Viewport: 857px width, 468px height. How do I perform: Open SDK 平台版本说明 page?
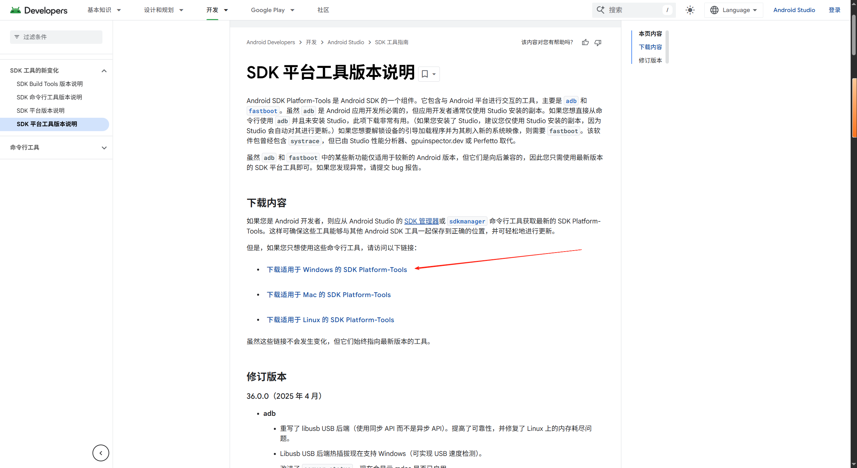click(x=41, y=111)
